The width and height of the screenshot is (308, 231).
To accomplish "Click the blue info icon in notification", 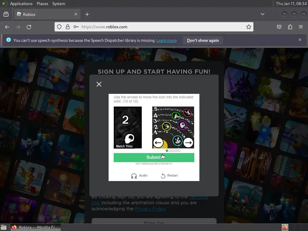I will point(9,40).
